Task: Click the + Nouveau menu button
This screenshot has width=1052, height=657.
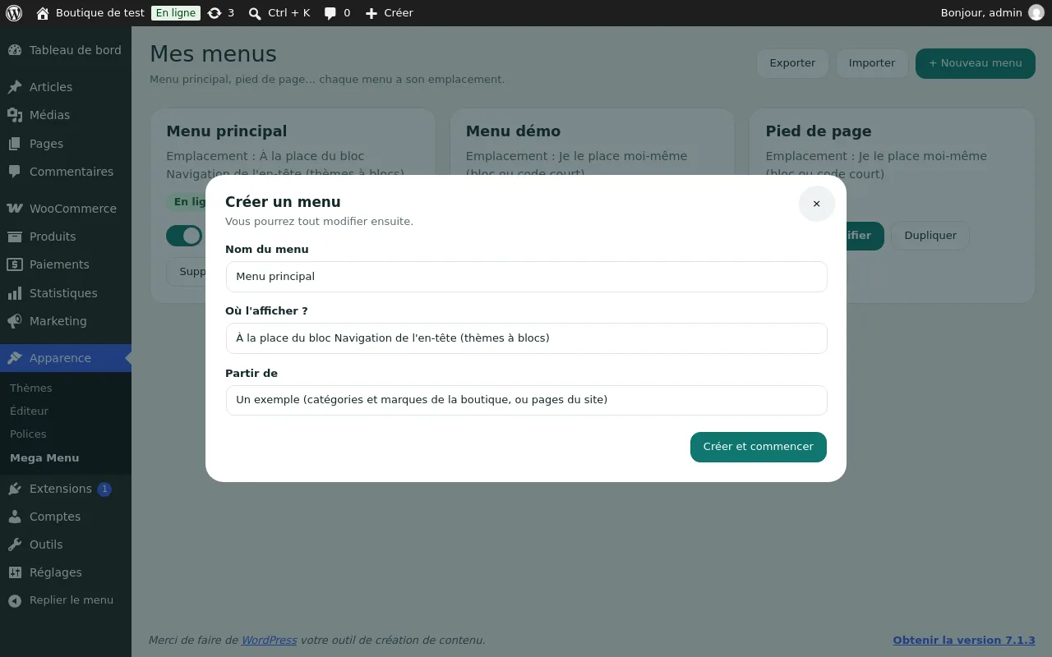Action: pos(976,63)
